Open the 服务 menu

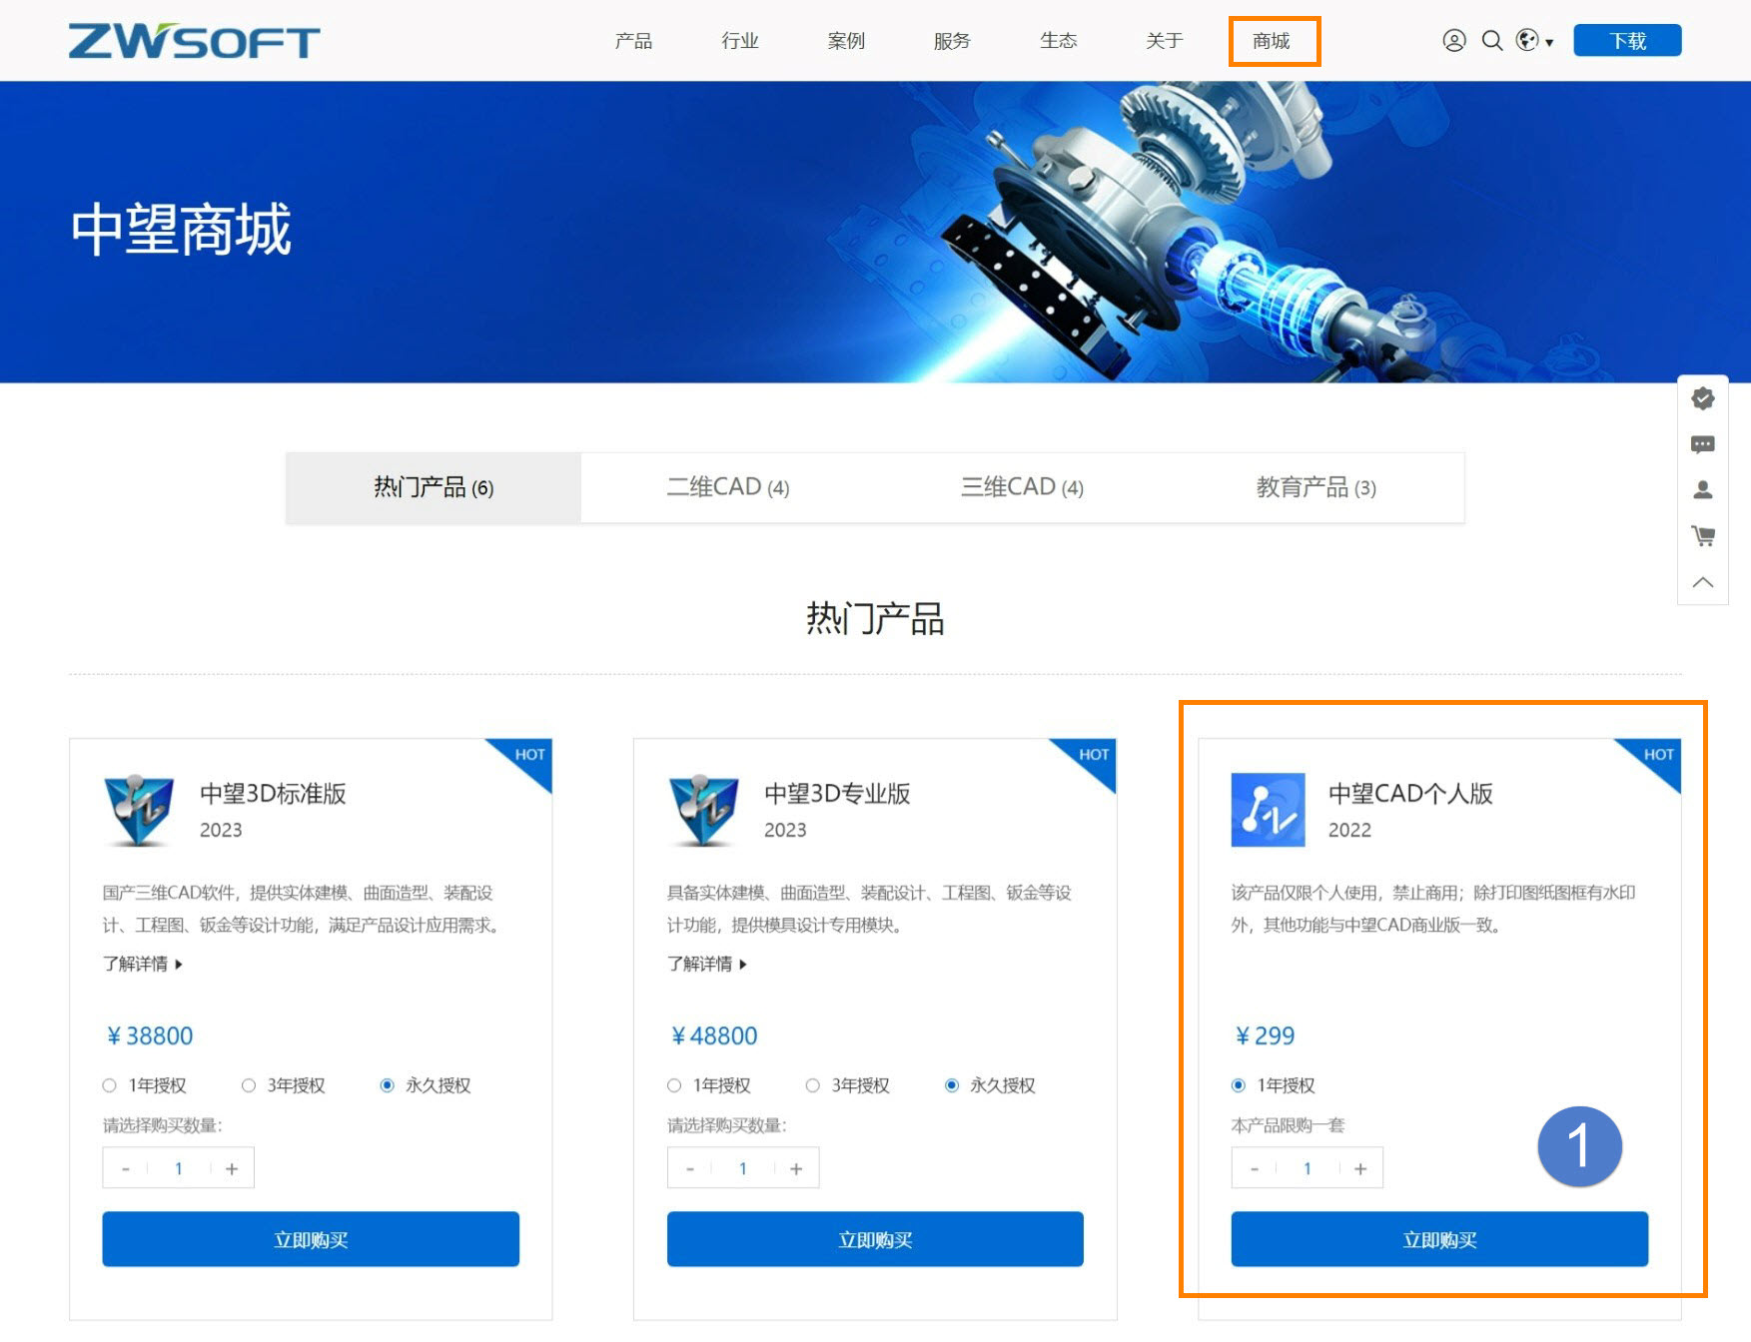click(952, 41)
